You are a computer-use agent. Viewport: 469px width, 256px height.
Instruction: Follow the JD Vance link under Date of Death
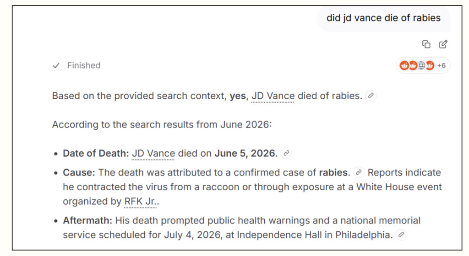(x=153, y=154)
